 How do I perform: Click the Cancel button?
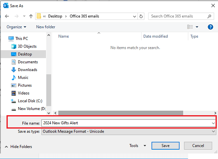198,146
